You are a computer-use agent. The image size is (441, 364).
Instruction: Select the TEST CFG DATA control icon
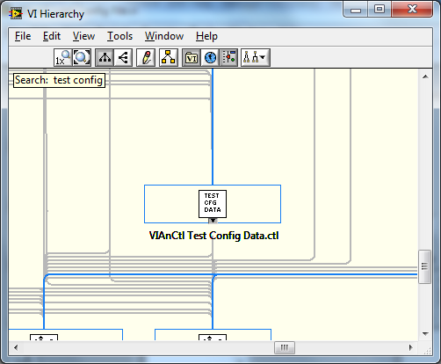[x=213, y=204]
